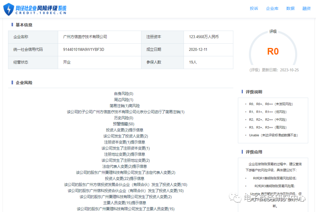Expand 历史风险(0) risk details
The image size is (316, 212).
(123, 118)
